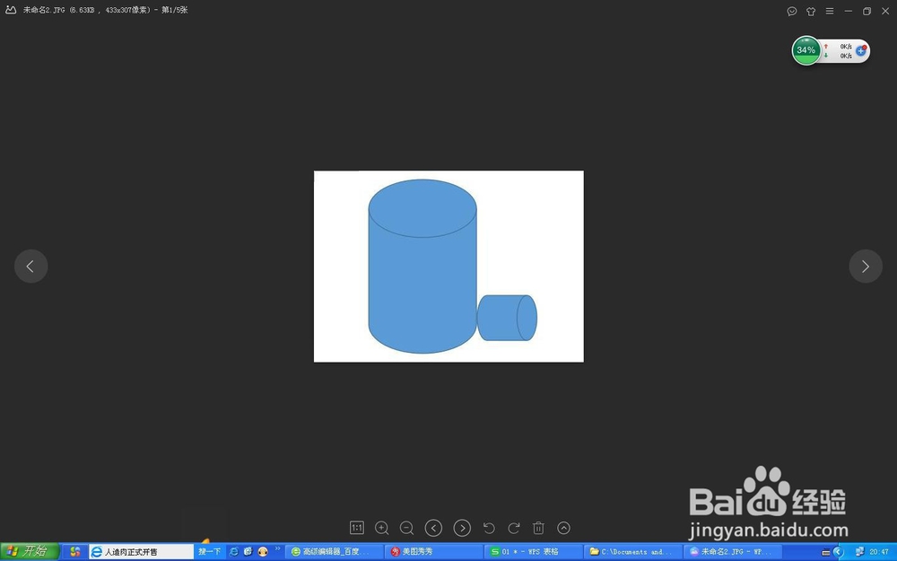Screen dimensions: 897x561
Task: Go to previous image in bottom toolbar
Action: click(x=433, y=528)
